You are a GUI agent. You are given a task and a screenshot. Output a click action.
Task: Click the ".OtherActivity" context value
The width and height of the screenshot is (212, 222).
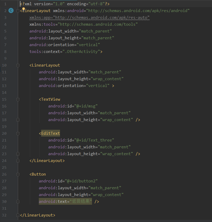point(81,52)
